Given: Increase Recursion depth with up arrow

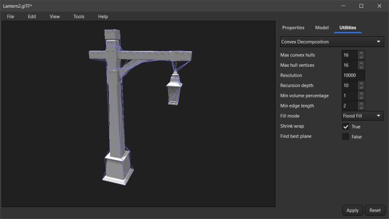Looking at the screenshot, I should (361, 83).
